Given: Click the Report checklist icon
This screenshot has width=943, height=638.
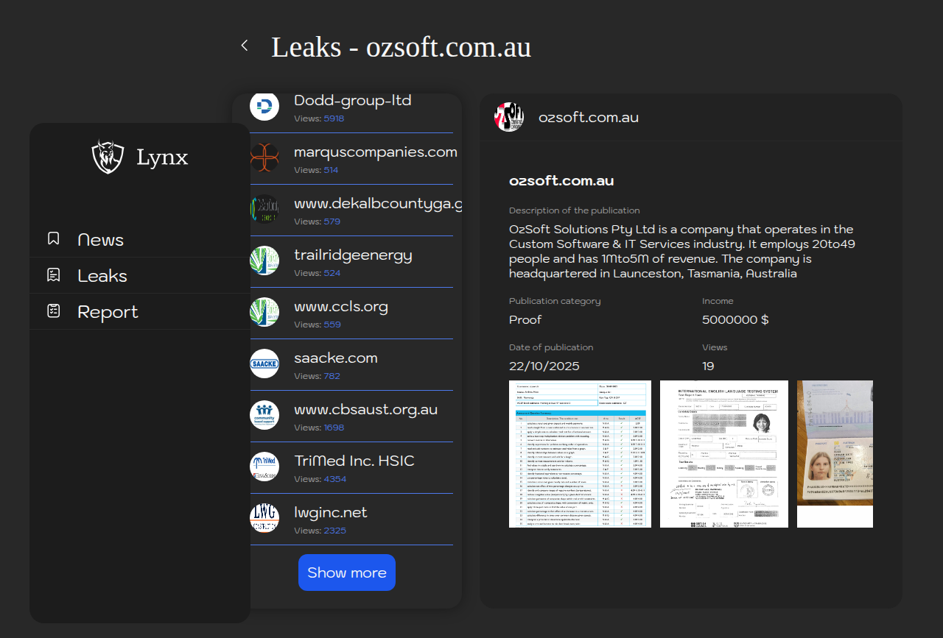Looking at the screenshot, I should tap(53, 311).
